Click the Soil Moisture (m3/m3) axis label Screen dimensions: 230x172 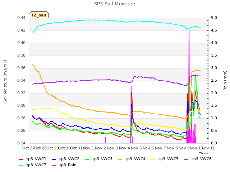pos(5,81)
